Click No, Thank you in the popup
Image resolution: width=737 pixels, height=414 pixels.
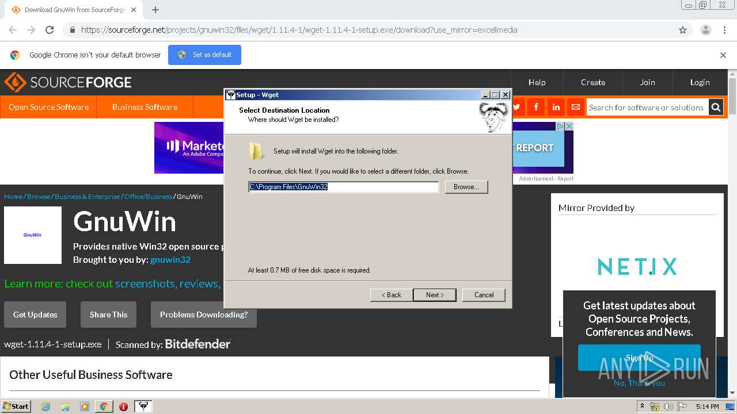(x=639, y=383)
